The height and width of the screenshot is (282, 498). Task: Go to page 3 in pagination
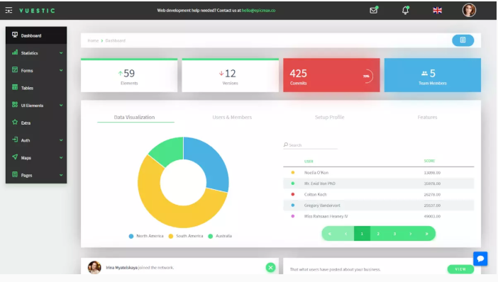coord(394,234)
